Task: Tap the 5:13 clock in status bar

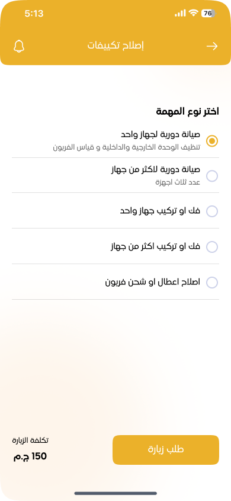Action: 34,14
